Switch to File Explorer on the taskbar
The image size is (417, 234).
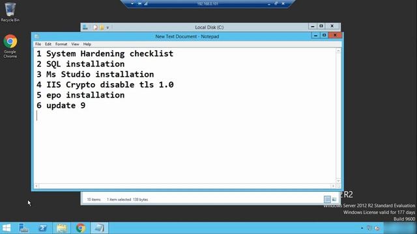tap(62, 228)
